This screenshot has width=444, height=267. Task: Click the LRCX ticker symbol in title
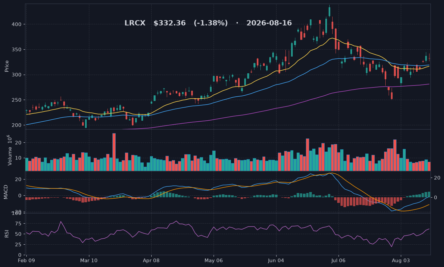pyautogui.click(x=135, y=23)
